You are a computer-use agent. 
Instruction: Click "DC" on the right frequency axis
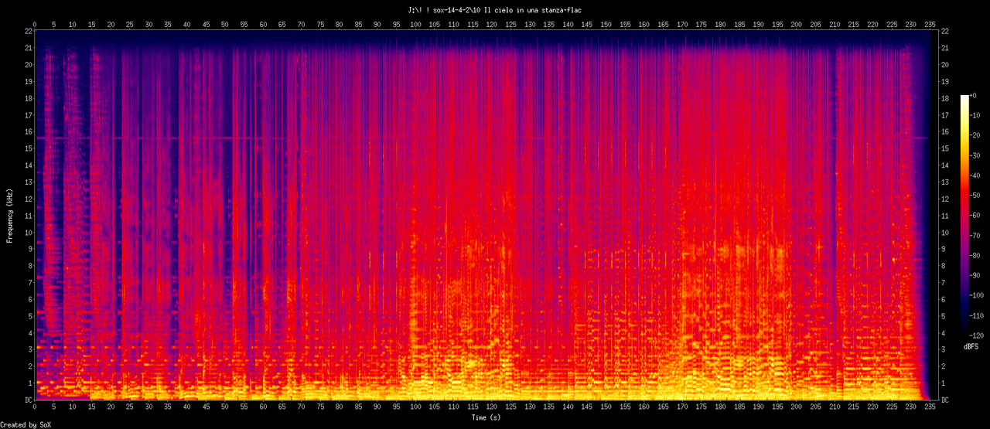click(x=946, y=400)
